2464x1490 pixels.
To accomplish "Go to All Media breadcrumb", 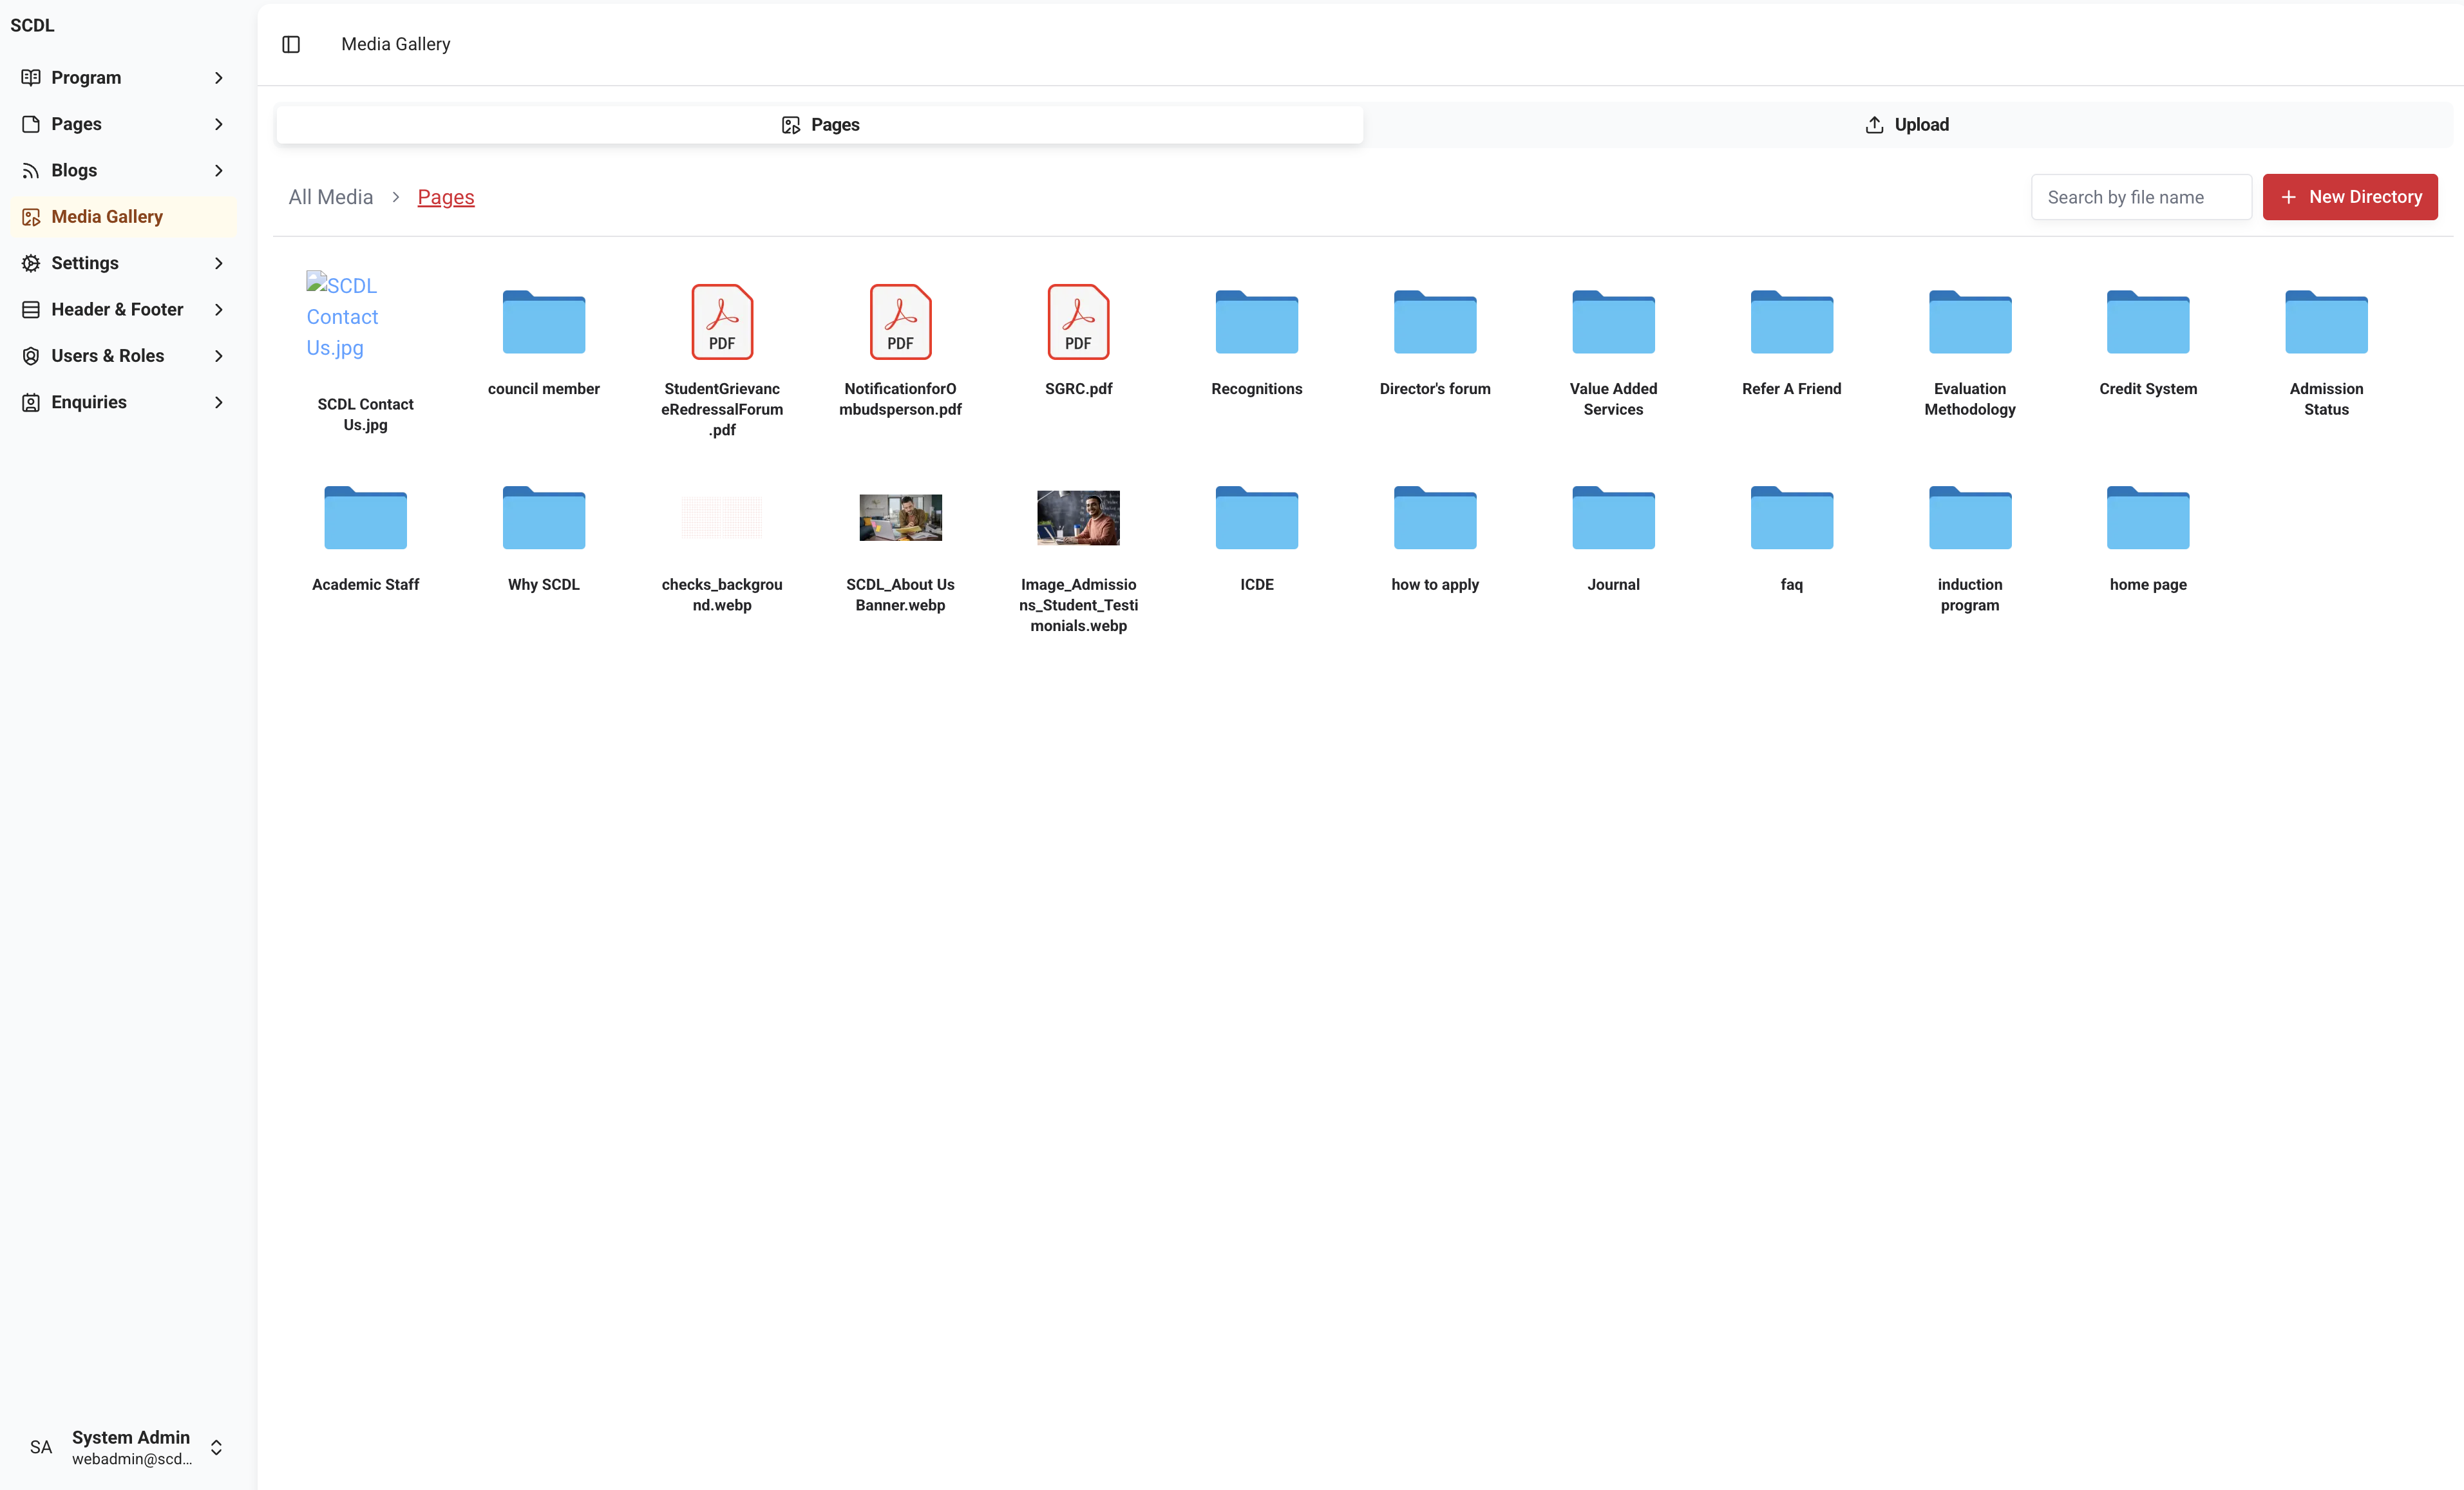I will pos(330,197).
